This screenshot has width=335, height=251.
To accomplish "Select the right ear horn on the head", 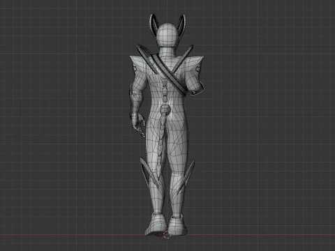I will point(181,24).
